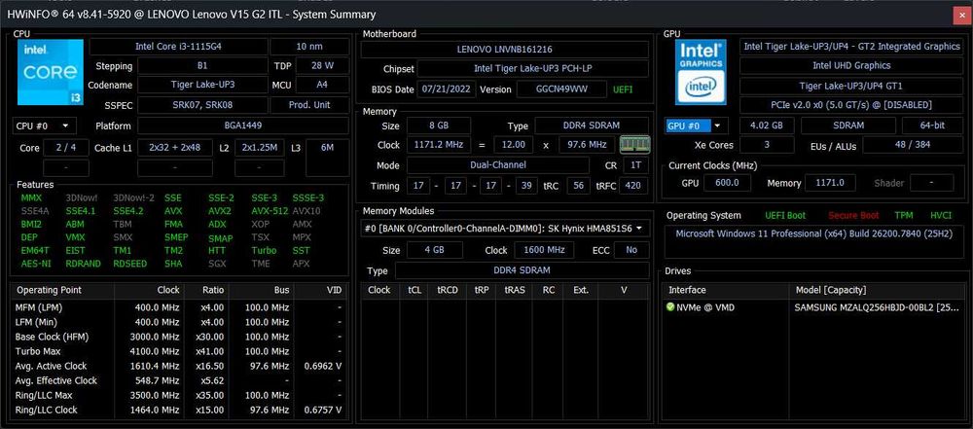973x429 pixels.
Task: Open the GPU #0 selector dropdown
Action: pos(697,126)
